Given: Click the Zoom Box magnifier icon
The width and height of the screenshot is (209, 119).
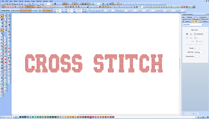Looking at the screenshot, I should [43, 4].
